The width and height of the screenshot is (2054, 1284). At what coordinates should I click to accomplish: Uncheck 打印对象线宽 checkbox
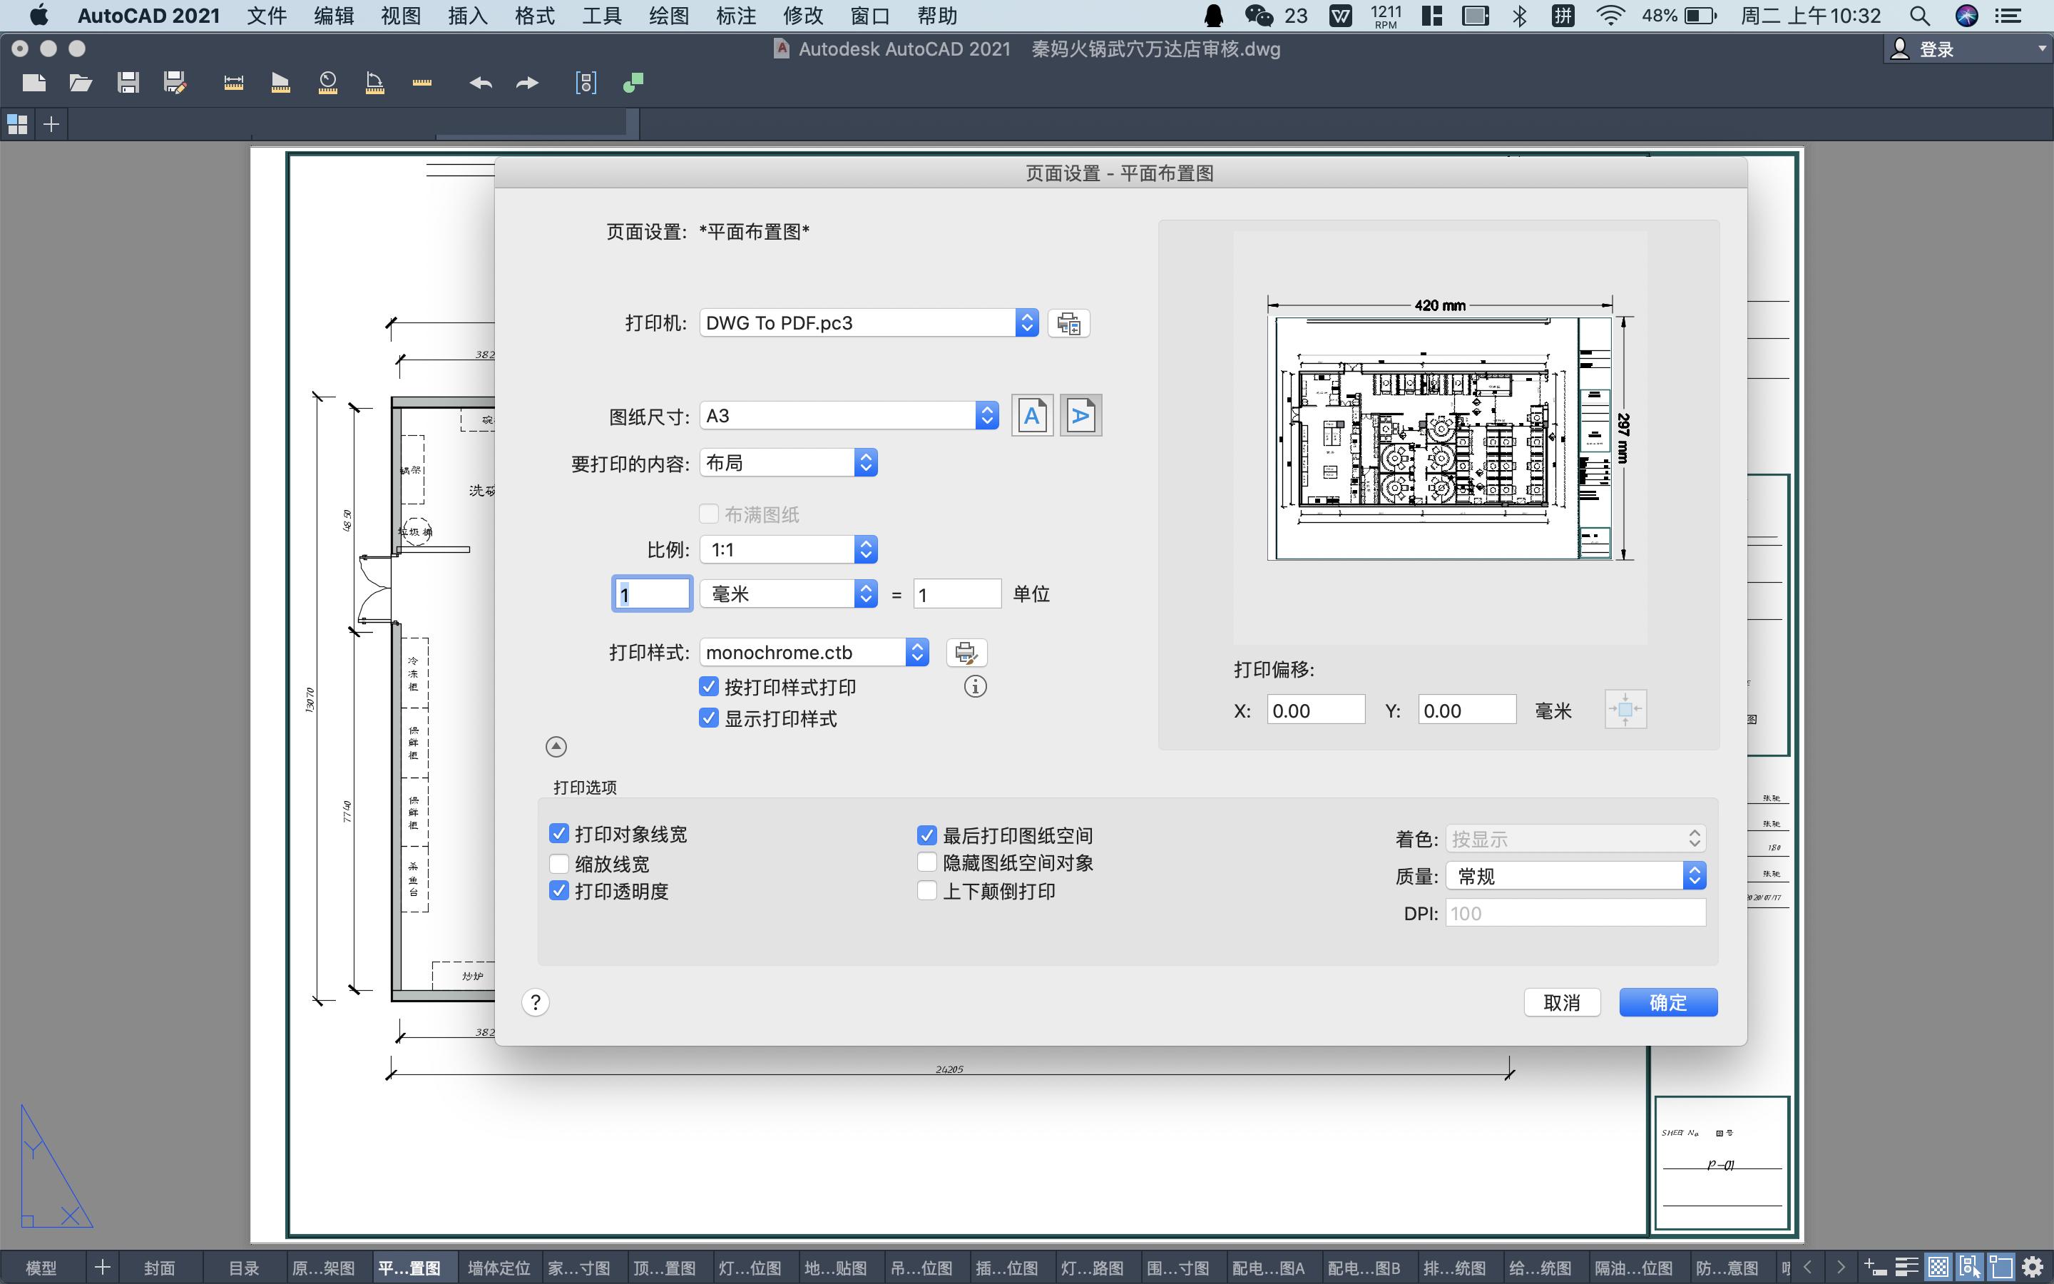pyautogui.click(x=558, y=834)
